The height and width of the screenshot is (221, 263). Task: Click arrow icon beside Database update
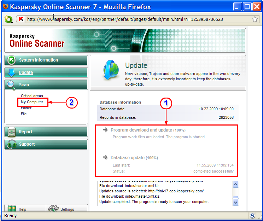click(105, 157)
